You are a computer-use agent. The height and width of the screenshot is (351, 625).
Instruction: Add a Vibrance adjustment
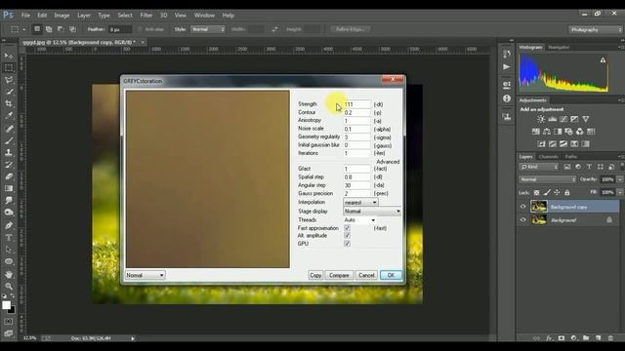pos(586,119)
